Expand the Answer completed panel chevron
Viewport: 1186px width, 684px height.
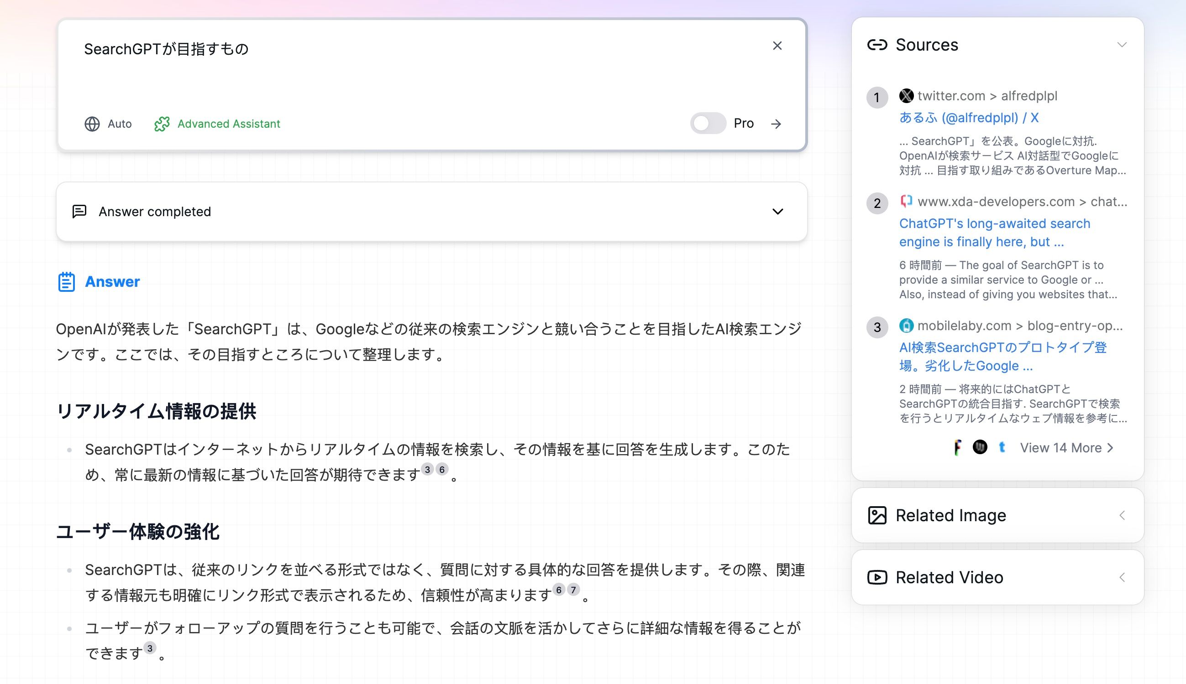coord(778,212)
